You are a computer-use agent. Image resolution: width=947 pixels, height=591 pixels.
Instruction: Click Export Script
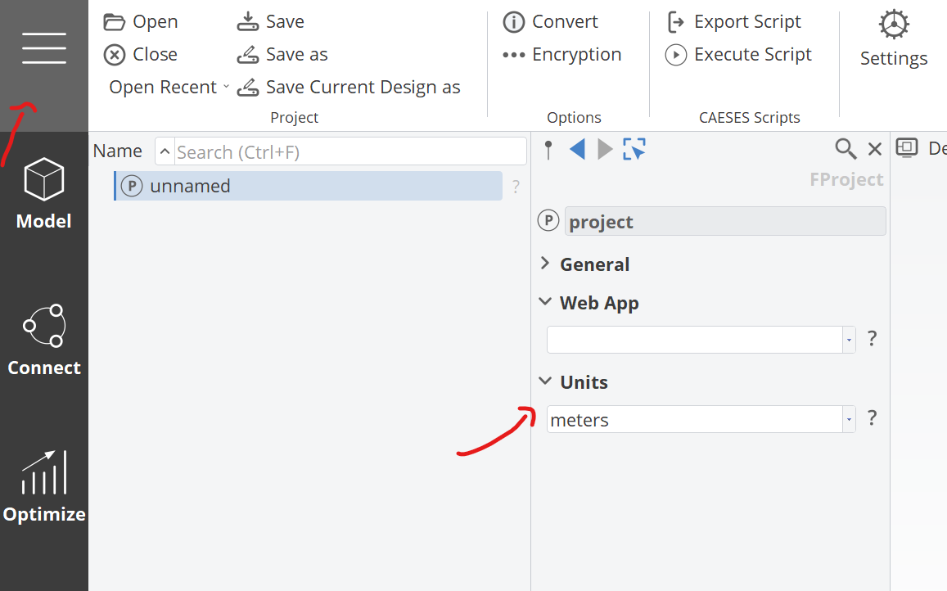pos(734,22)
